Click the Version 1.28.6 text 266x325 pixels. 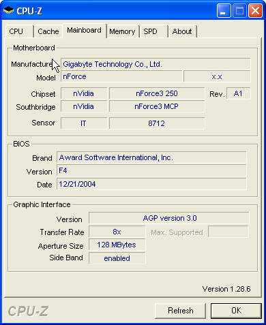(x=226, y=289)
